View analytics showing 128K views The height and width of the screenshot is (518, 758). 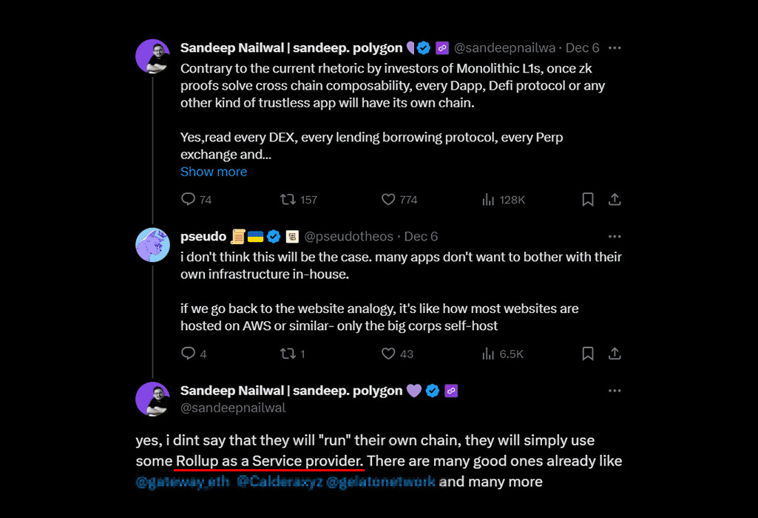[x=488, y=199]
